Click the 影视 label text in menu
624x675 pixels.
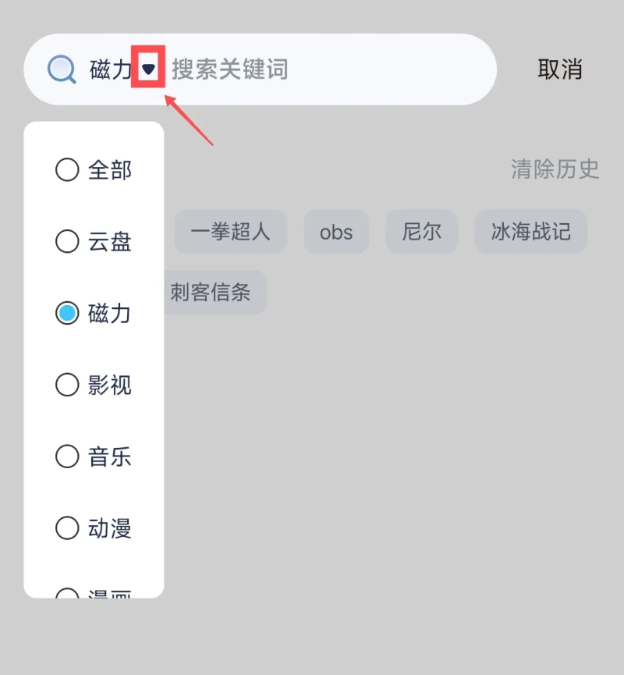coord(110,385)
